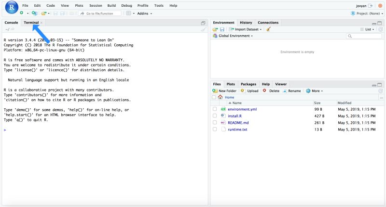Click the orange quit session icon
Viewport: 386px width, 207px height.
click(380, 6)
